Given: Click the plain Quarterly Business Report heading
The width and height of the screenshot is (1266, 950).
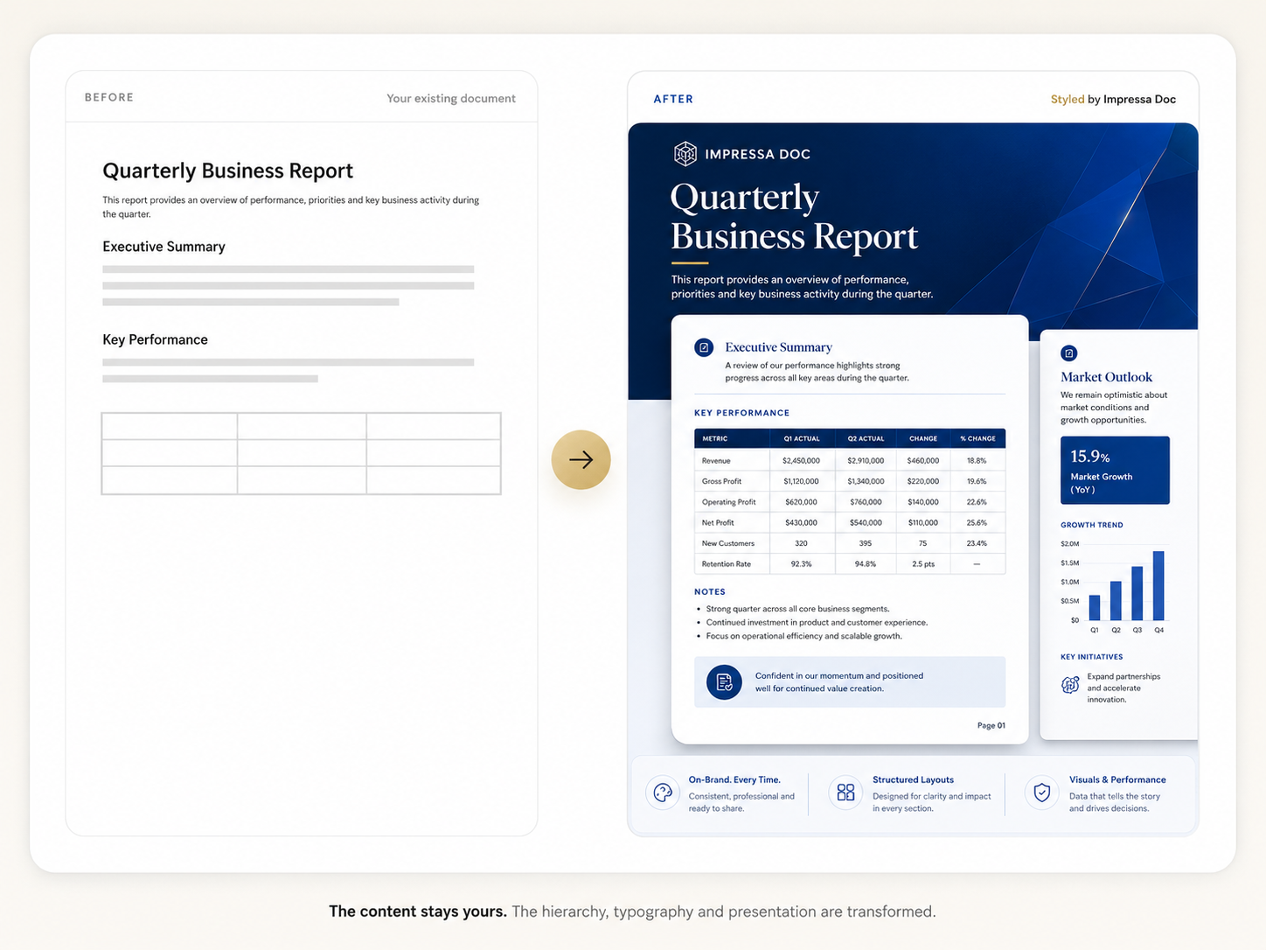Looking at the screenshot, I should coord(228,171).
